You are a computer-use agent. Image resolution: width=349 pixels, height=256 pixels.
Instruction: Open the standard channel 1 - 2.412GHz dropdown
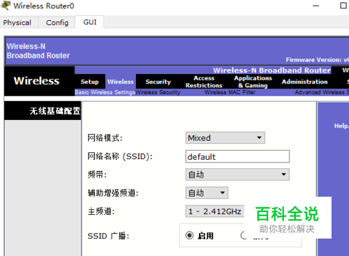coord(215,211)
